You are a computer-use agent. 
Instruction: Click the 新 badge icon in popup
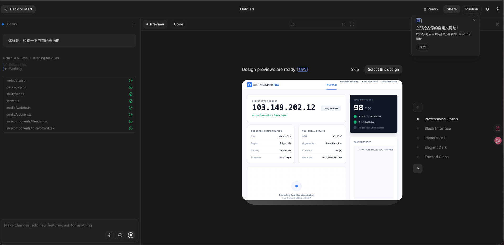pyautogui.click(x=419, y=21)
